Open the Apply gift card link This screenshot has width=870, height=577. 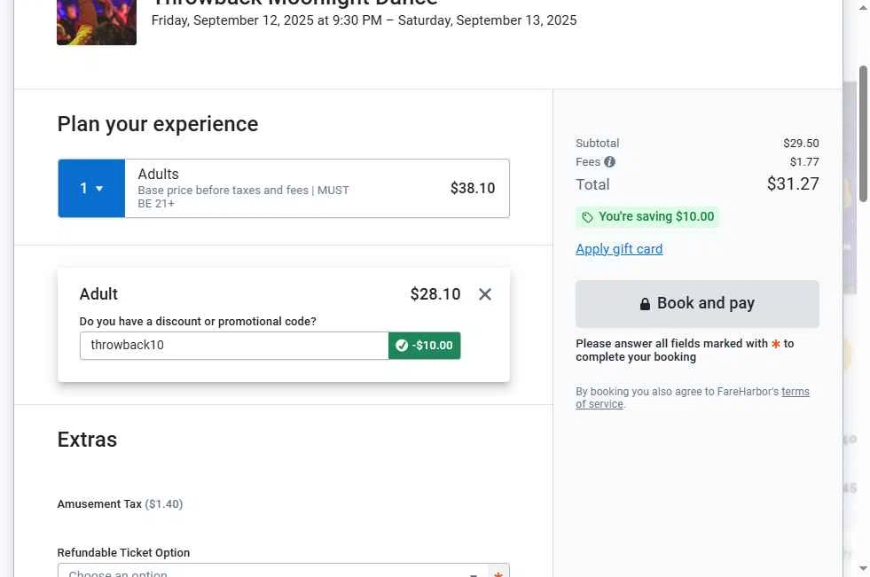(619, 249)
